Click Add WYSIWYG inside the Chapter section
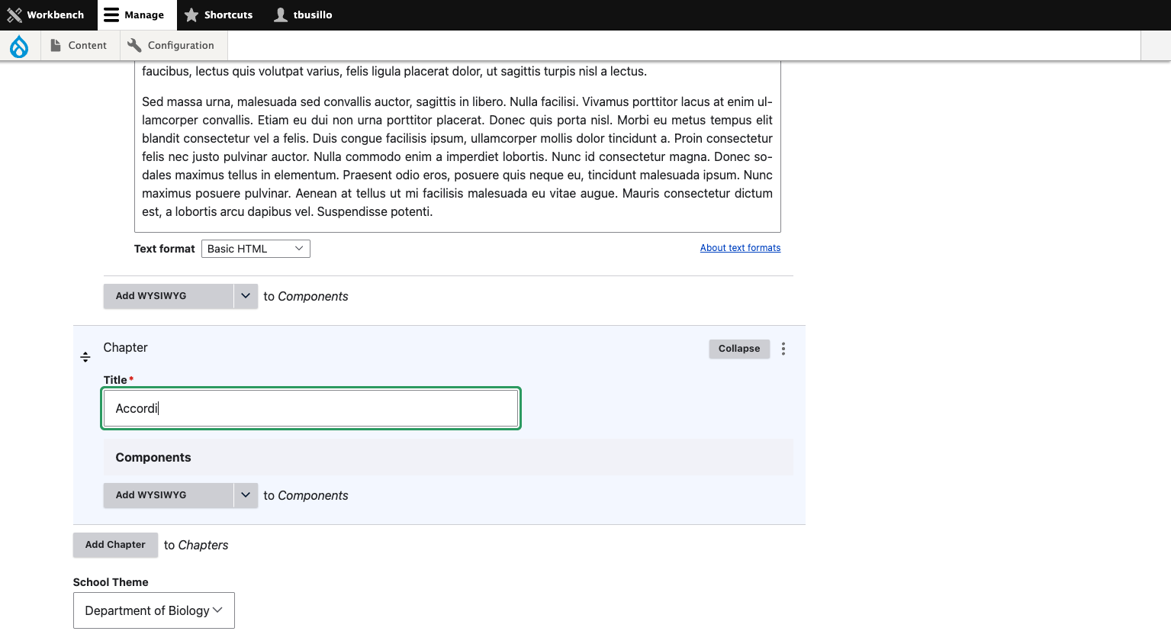 point(169,495)
